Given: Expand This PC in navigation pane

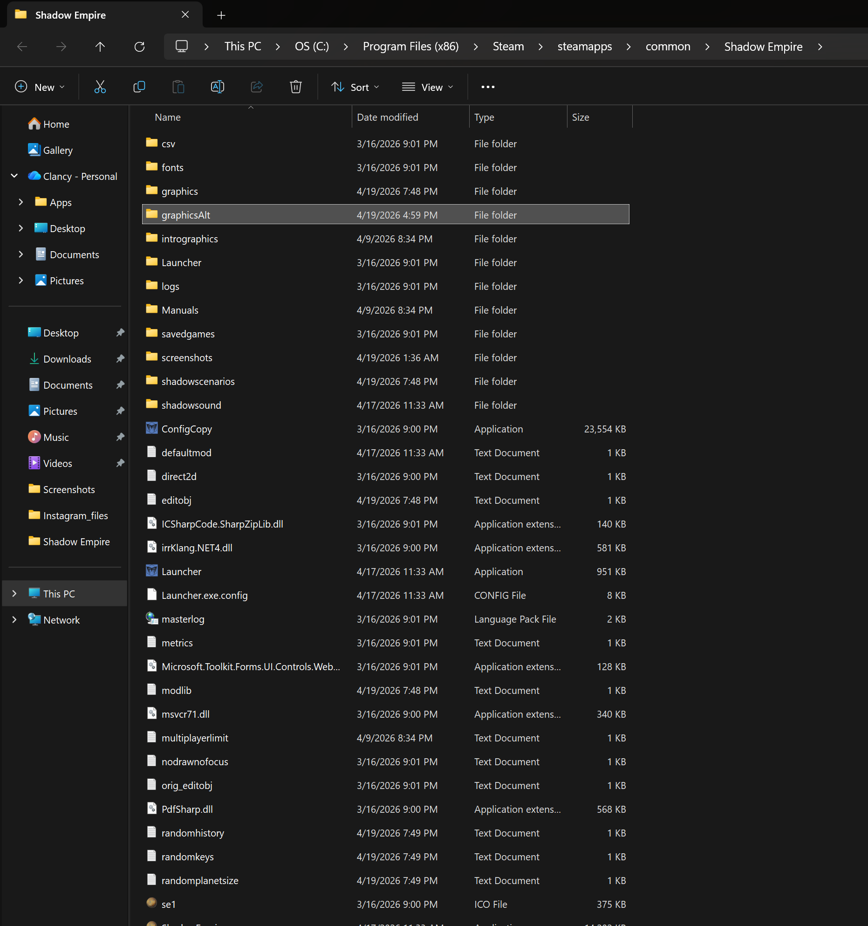Looking at the screenshot, I should 14,594.
